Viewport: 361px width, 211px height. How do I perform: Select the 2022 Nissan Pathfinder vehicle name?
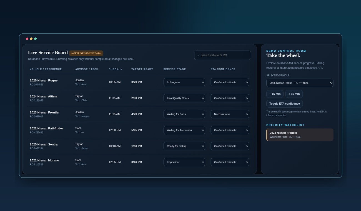pyautogui.click(x=46, y=129)
